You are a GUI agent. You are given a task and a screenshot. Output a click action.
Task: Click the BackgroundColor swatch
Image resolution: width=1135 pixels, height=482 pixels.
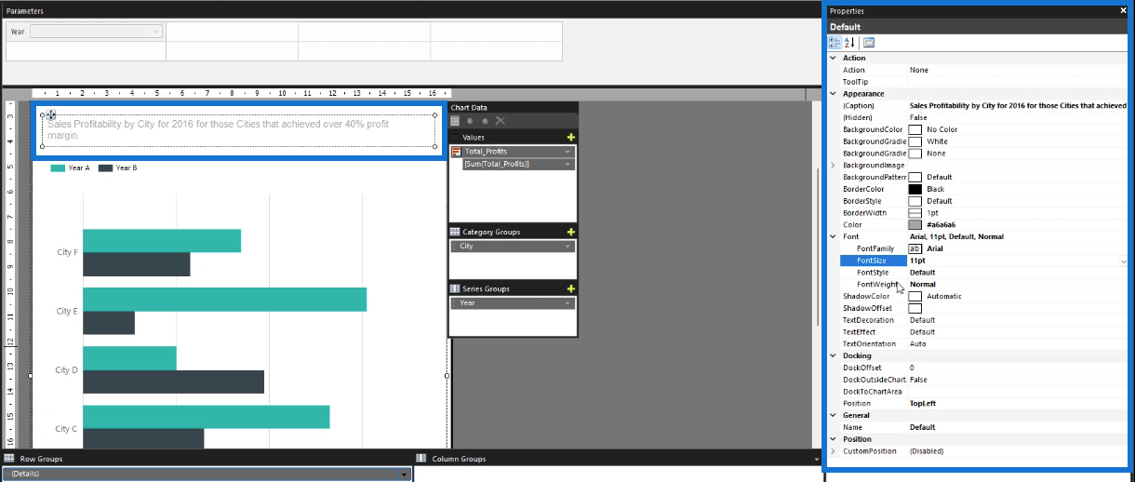click(x=915, y=129)
